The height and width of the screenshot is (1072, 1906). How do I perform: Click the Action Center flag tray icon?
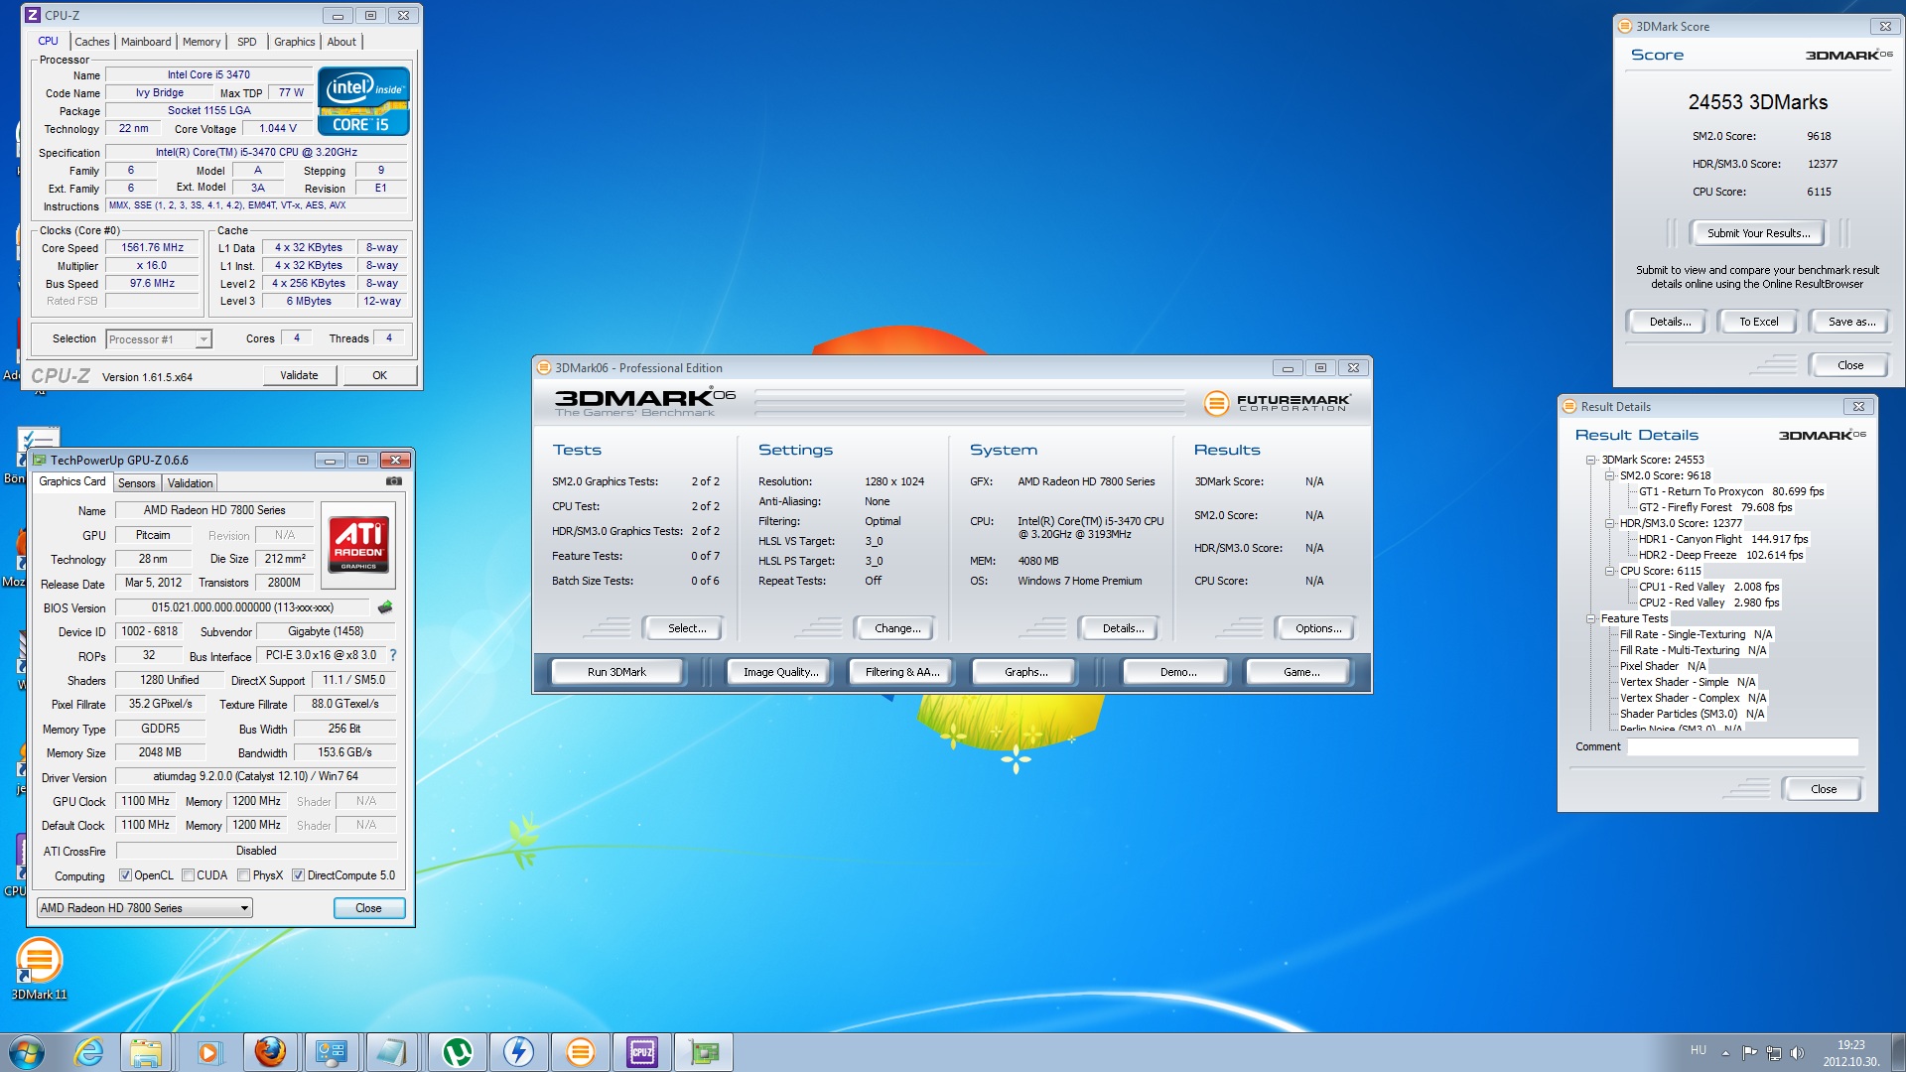1749,1053
